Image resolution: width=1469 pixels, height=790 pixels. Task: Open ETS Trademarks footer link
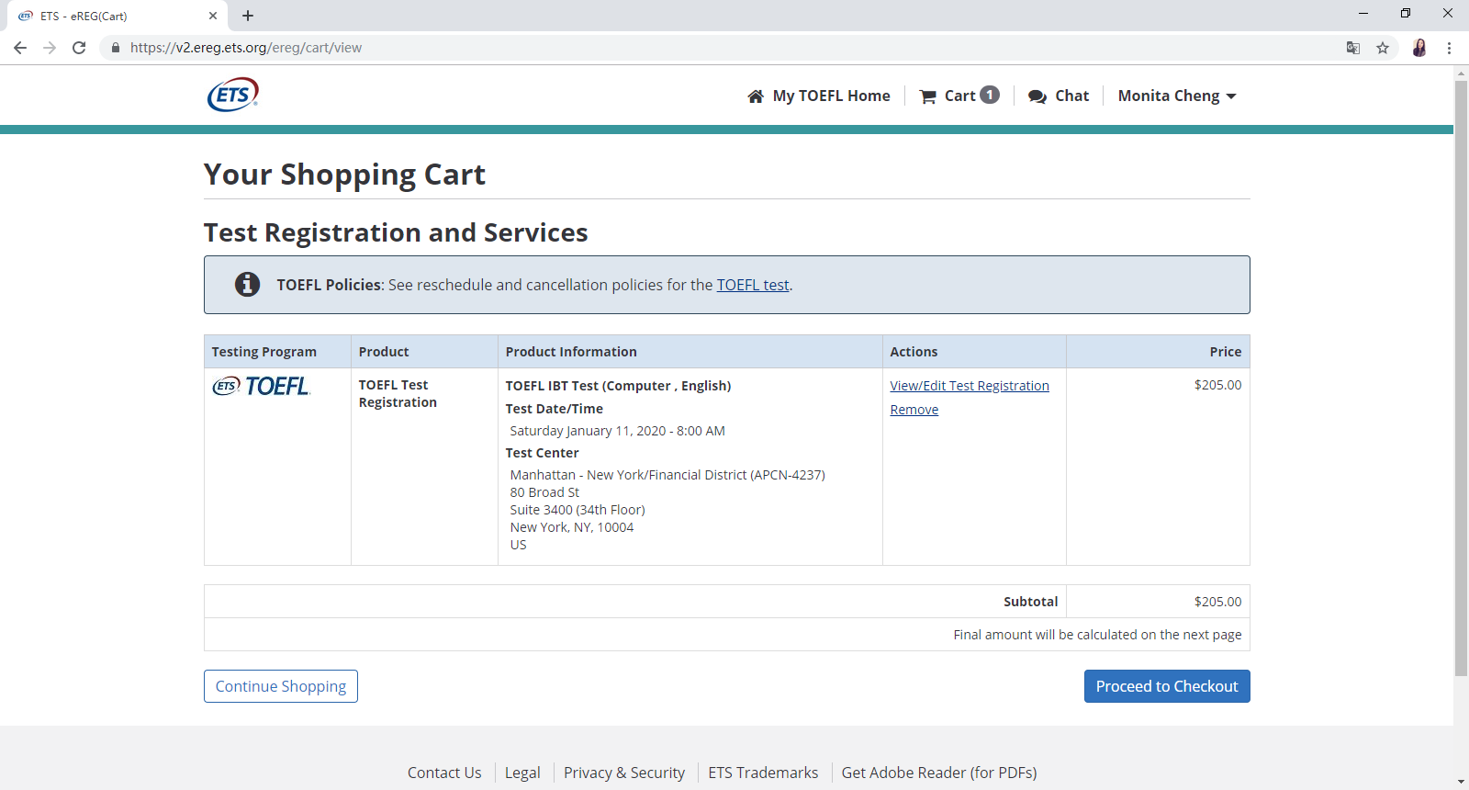click(x=763, y=773)
